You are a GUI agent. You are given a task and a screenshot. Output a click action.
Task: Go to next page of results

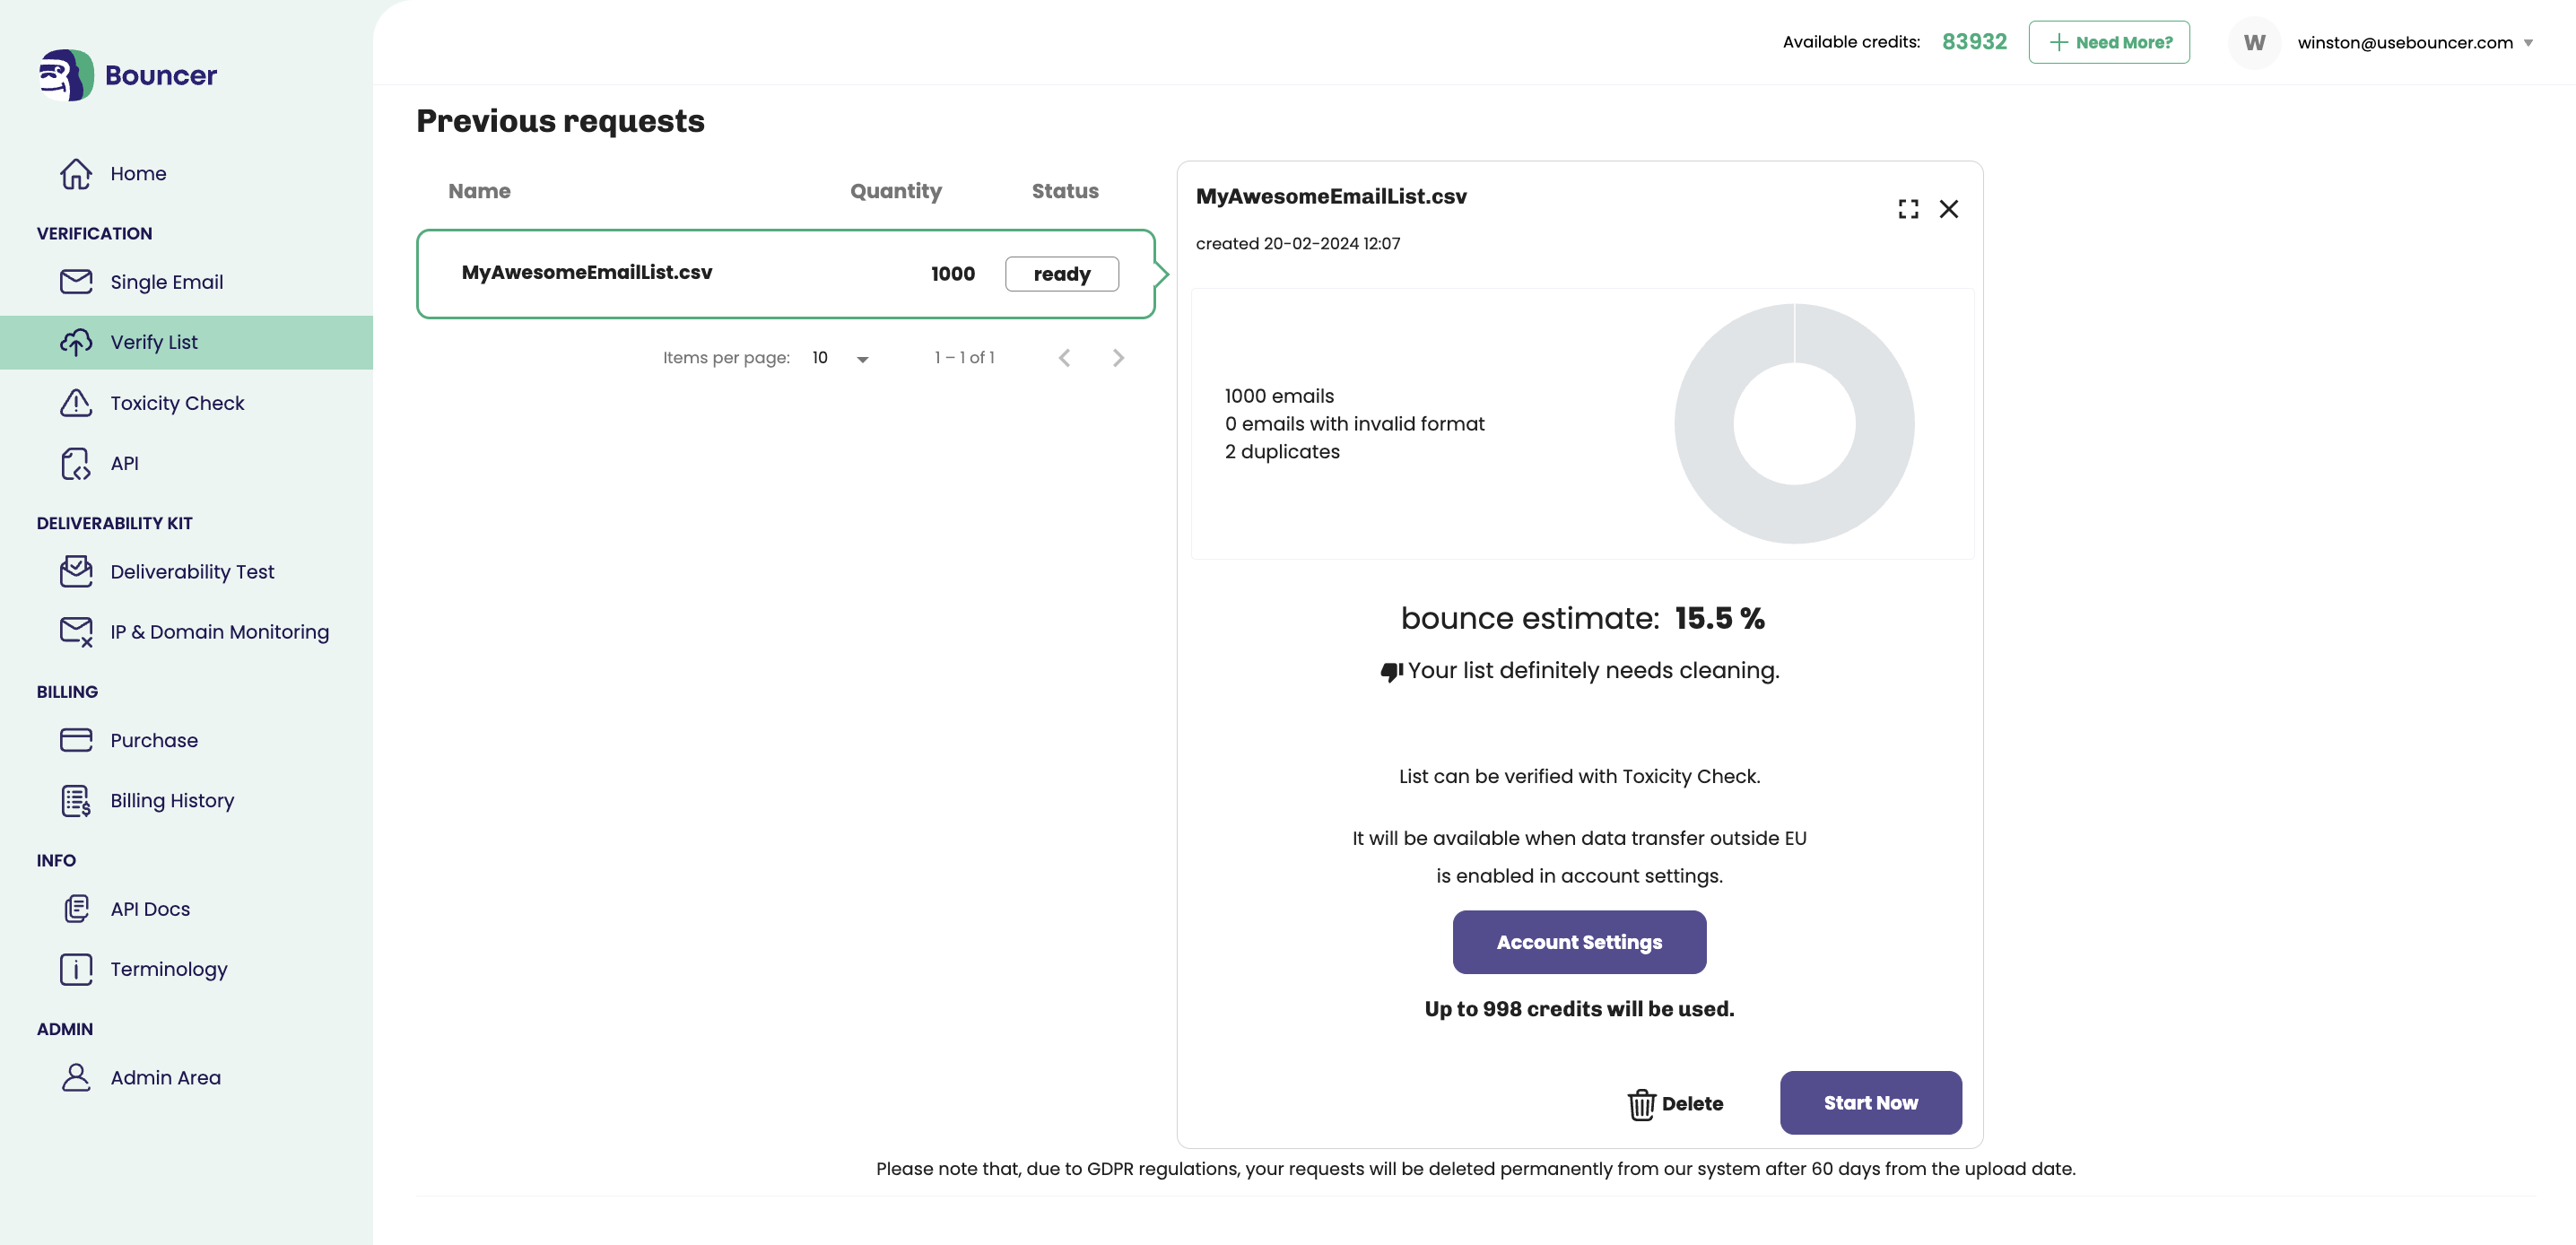1118,357
